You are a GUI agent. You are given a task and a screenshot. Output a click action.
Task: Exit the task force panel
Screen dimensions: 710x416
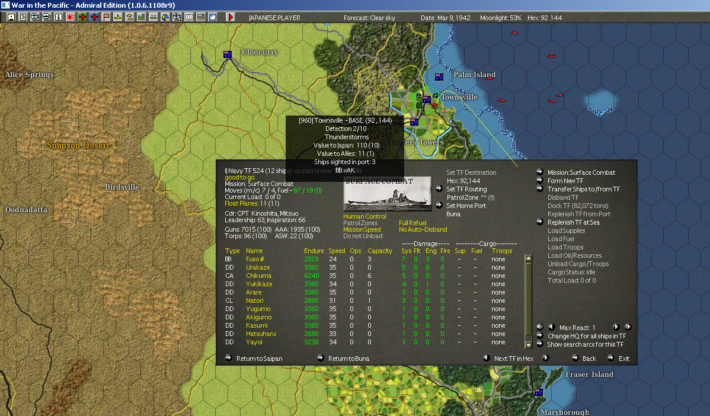click(624, 359)
